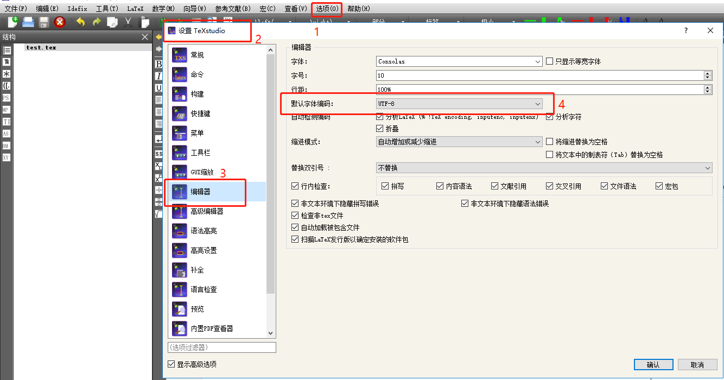
Task: Click 取消 cancel button
Action: (x=697, y=365)
